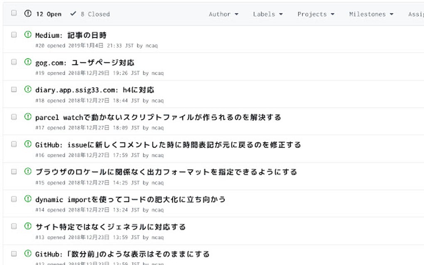The width and height of the screenshot is (424, 265).
Task: Click the open status icon on issue #16
Action: coord(27,145)
